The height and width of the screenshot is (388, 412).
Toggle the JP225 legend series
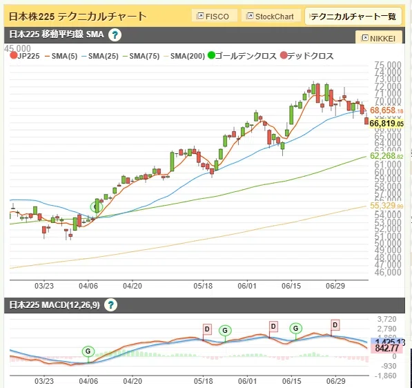(x=25, y=56)
